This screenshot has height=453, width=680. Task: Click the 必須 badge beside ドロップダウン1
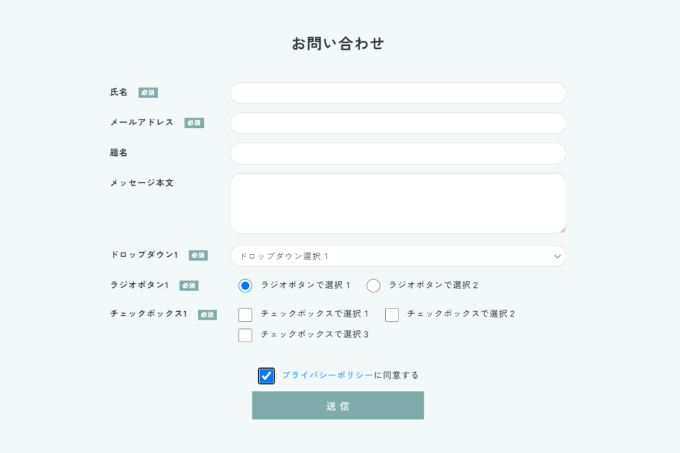point(198,255)
